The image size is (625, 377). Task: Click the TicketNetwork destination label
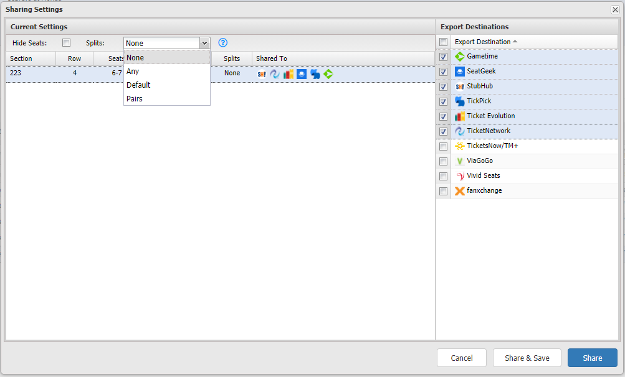point(489,131)
